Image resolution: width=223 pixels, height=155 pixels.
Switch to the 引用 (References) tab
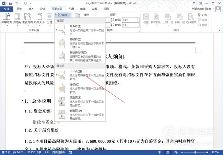coord(71,9)
